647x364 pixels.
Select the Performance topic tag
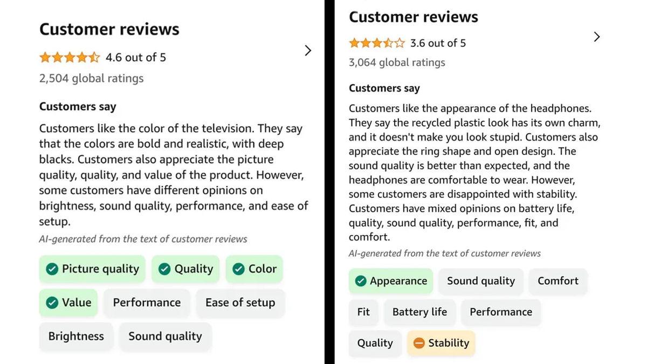click(147, 303)
